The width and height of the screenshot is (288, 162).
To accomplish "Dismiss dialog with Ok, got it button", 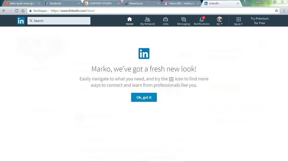I will pos(144,97).
